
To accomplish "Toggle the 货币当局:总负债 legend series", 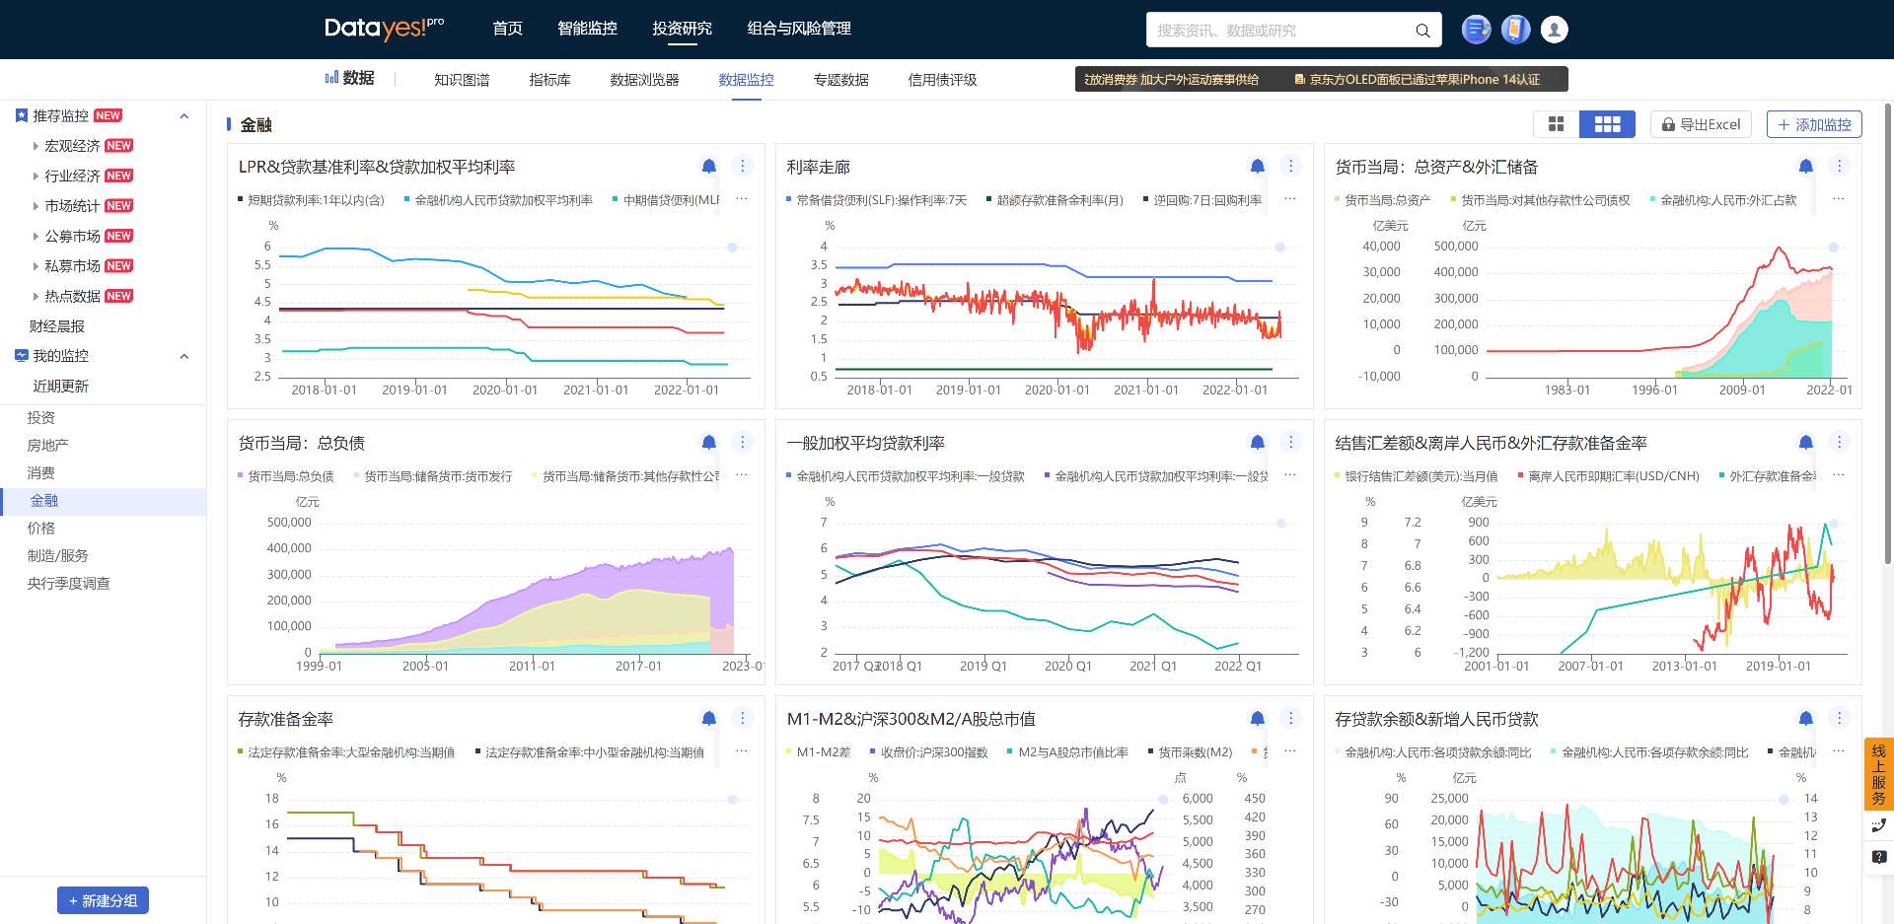I will pyautogui.click(x=285, y=476).
